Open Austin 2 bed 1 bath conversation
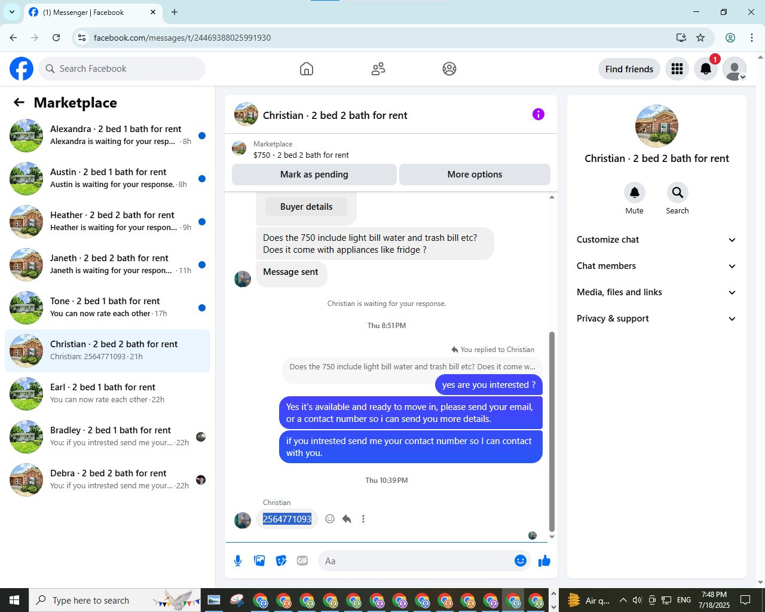The image size is (765, 612). pyautogui.click(x=108, y=179)
